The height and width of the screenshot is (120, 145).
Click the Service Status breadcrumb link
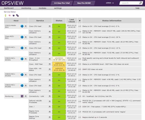tap(10, 12)
